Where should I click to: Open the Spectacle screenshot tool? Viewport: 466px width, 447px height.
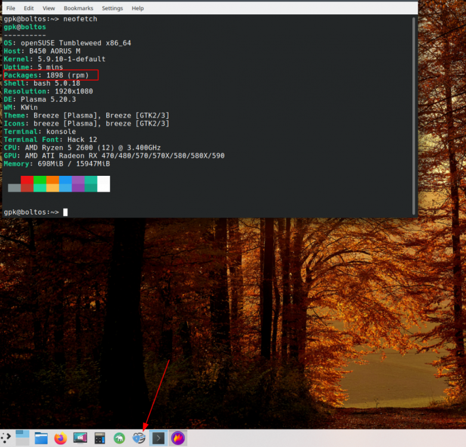[x=80, y=438]
